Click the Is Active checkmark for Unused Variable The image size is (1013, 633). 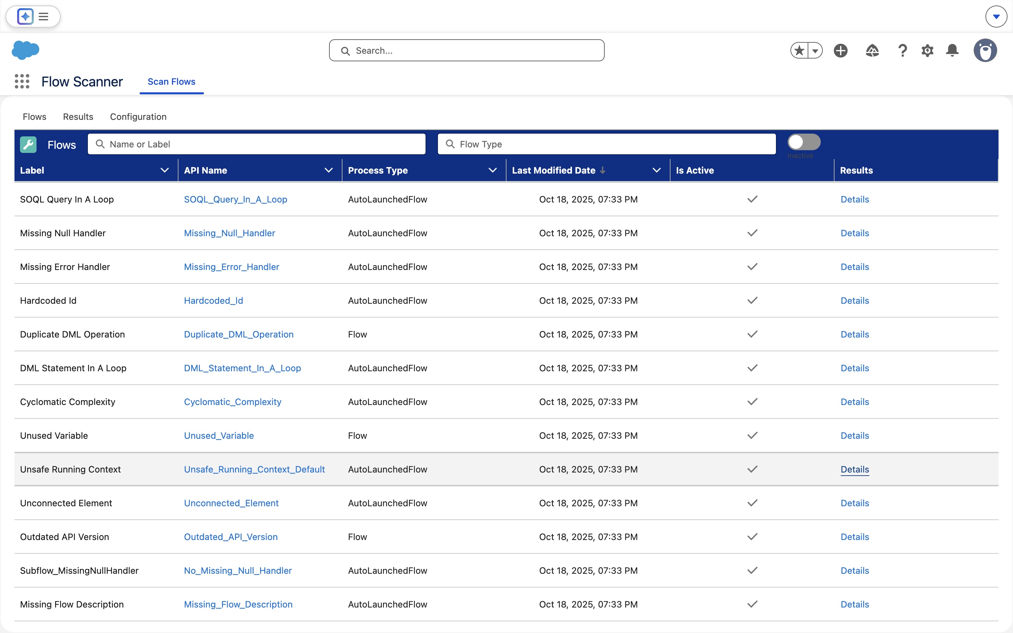click(x=752, y=435)
